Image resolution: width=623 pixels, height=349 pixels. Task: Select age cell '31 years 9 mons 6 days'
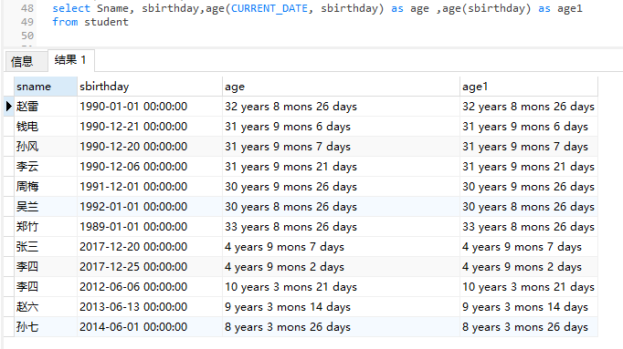click(341, 127)
